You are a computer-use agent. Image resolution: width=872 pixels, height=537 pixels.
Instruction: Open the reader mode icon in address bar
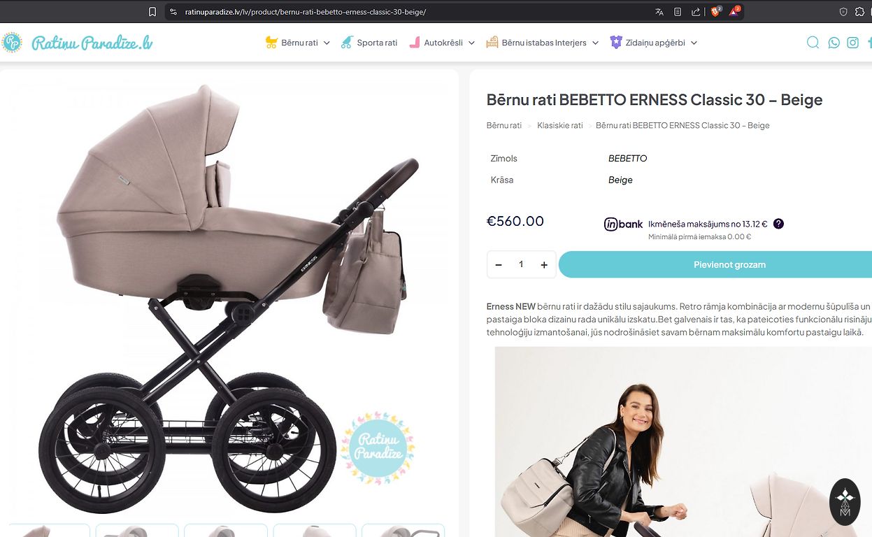click(678, 12)
